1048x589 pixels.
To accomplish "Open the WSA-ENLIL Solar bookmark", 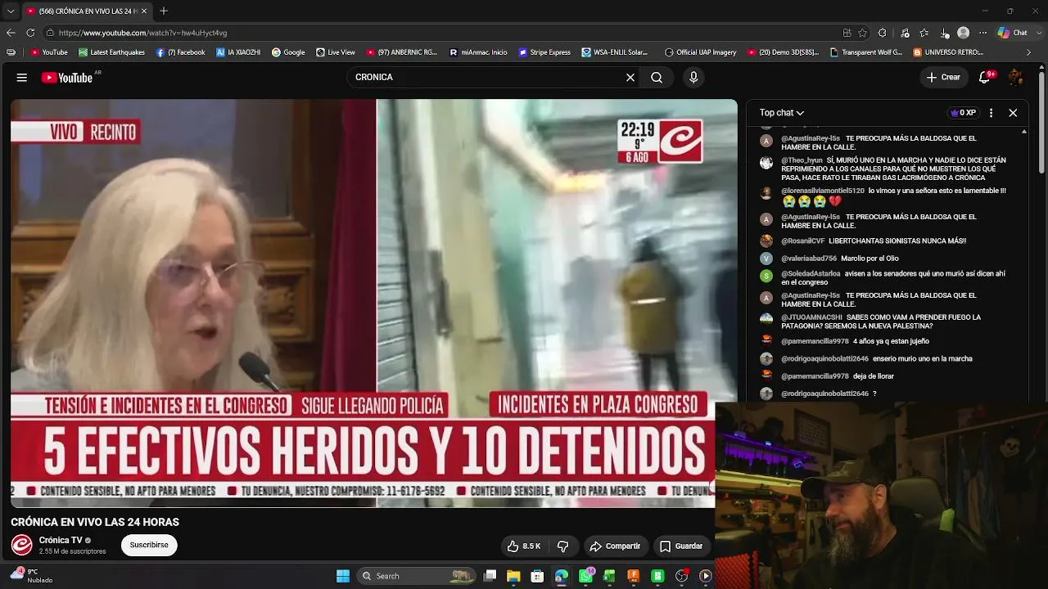I will click(615, 52).
